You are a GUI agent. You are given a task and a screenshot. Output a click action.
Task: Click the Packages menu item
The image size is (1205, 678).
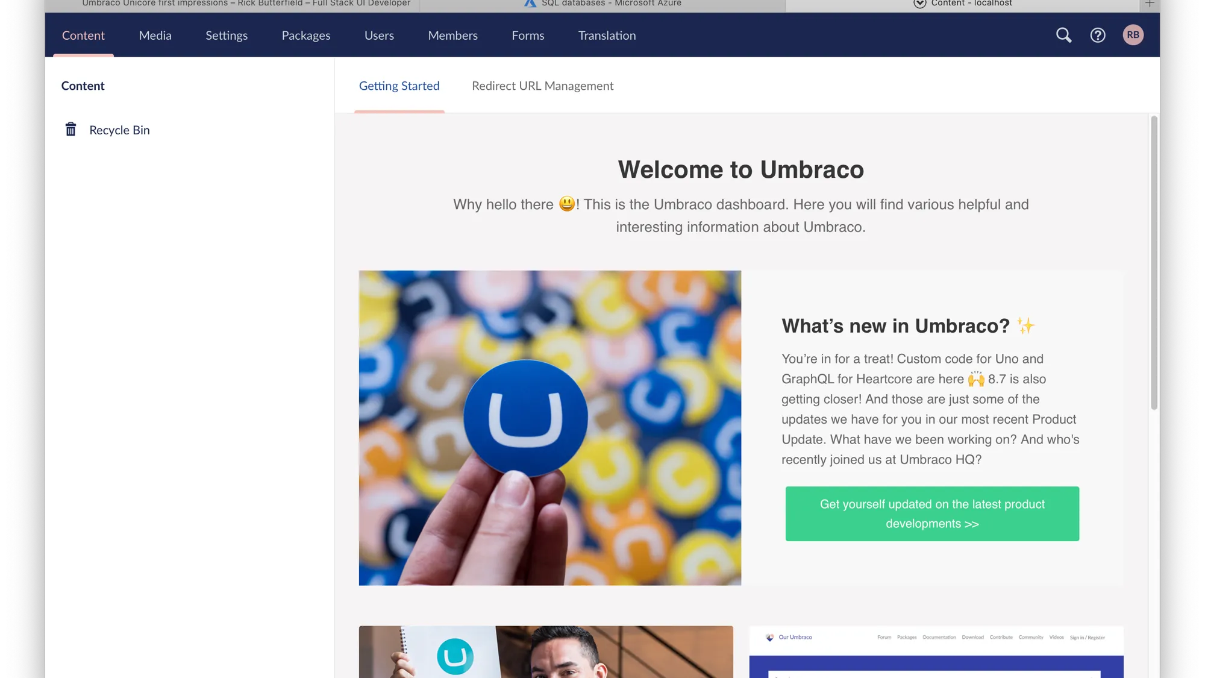[305, 35]
